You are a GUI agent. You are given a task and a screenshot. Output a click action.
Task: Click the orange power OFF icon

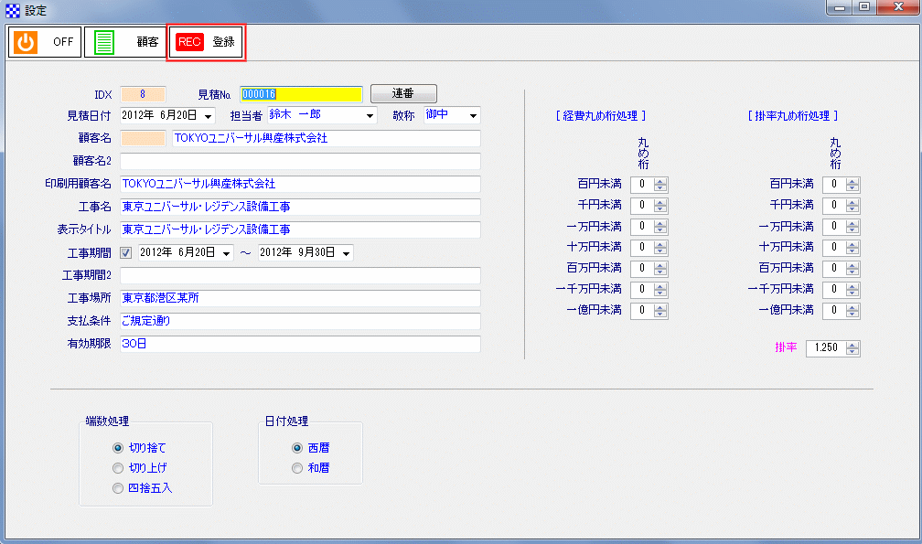tap(27, 42)
